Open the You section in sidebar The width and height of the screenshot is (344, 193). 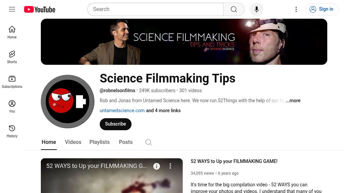(12, 107)
